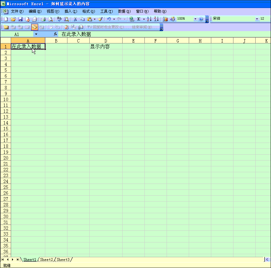Screen dimensions: 271x268
Task: Click in the formula bar text
Action: pyautogui.click(x=123, y=34)
